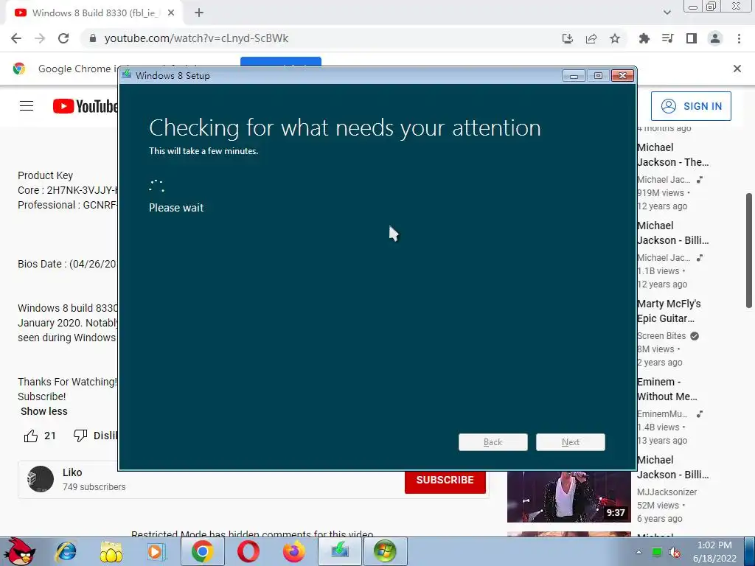This screenshot has height=566, width=755.
Task: Open the media player taskbar icon
Action: 156,551
